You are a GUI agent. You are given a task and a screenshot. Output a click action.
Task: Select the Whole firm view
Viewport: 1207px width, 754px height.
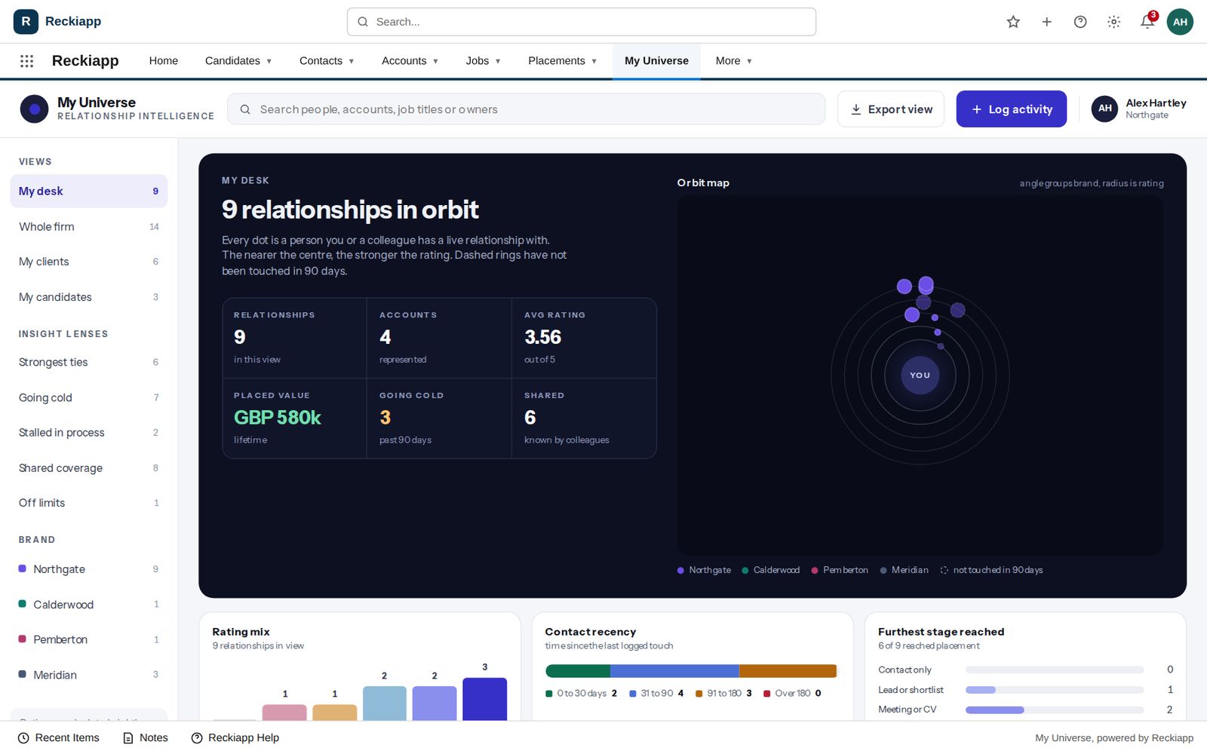(89, 227)
